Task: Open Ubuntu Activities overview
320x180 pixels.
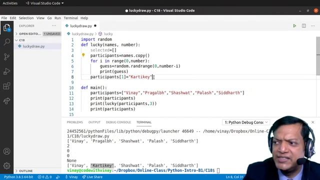Action: pyautogui.click(x=10, y=3)
